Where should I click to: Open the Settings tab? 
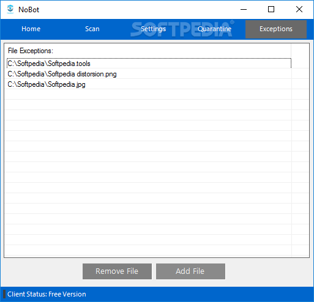click(154, 29)
